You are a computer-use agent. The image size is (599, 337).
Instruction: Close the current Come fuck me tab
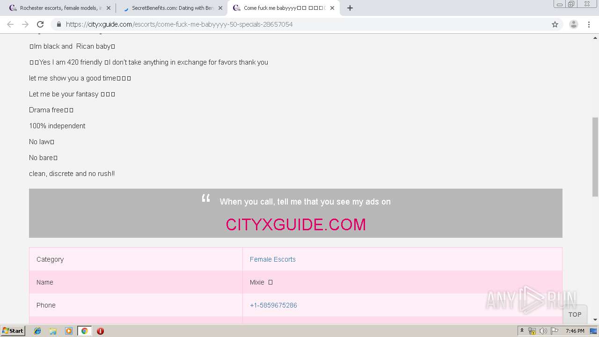coord(332,8)
